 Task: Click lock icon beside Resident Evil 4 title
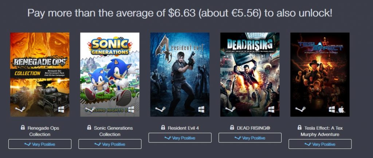[163, 128]
